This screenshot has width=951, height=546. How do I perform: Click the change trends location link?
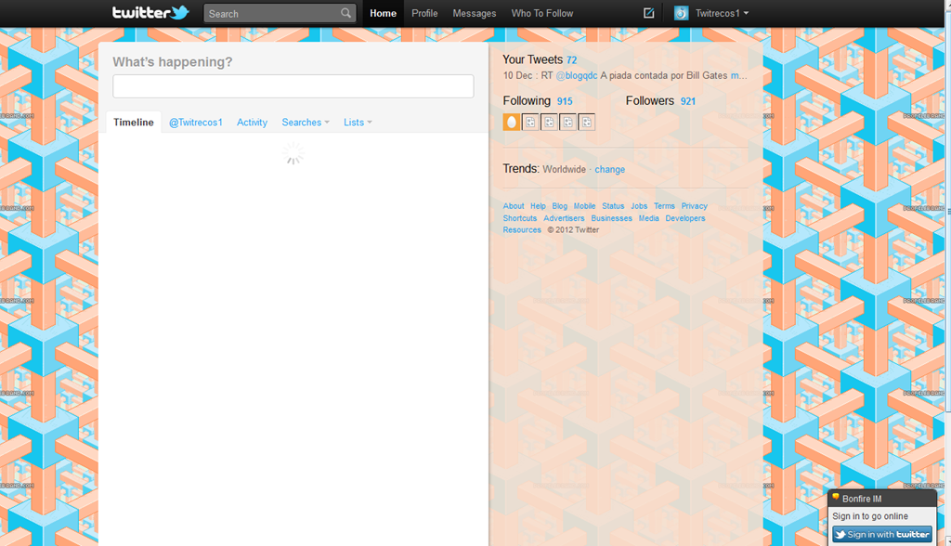(x=609, y=169)
